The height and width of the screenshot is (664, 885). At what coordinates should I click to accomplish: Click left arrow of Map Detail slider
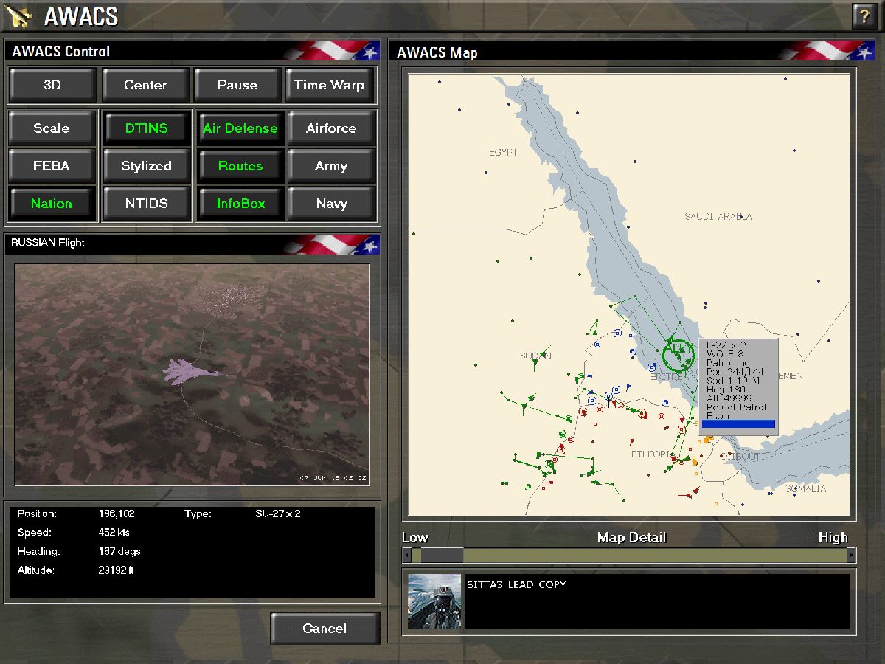tap(407, 556)
